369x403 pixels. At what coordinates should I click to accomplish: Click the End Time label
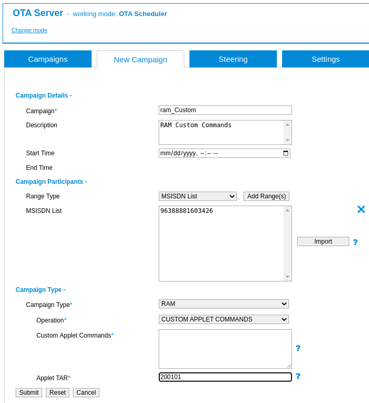(x=39, y=168)
